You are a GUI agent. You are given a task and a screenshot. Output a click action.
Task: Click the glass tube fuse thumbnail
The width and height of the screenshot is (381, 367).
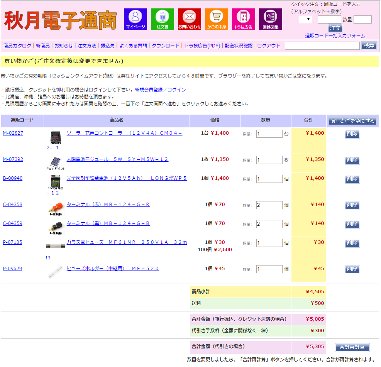click(x=56, y=246)
